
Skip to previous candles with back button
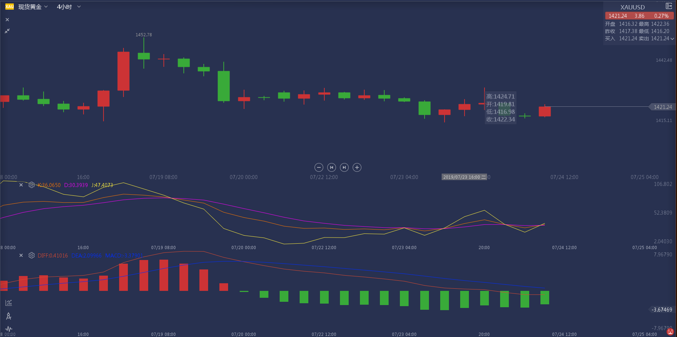[331, 167]
